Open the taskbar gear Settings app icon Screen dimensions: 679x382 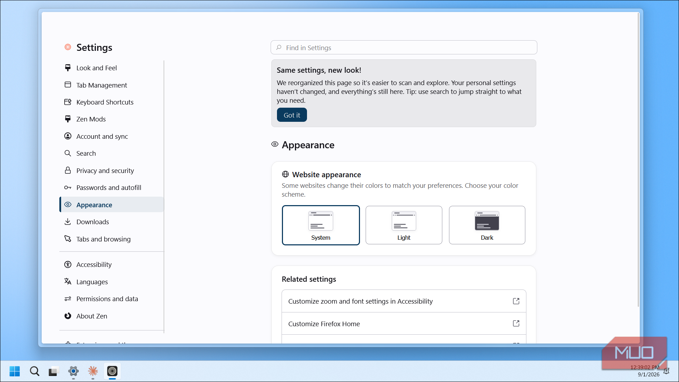click(x=73, y=371)
